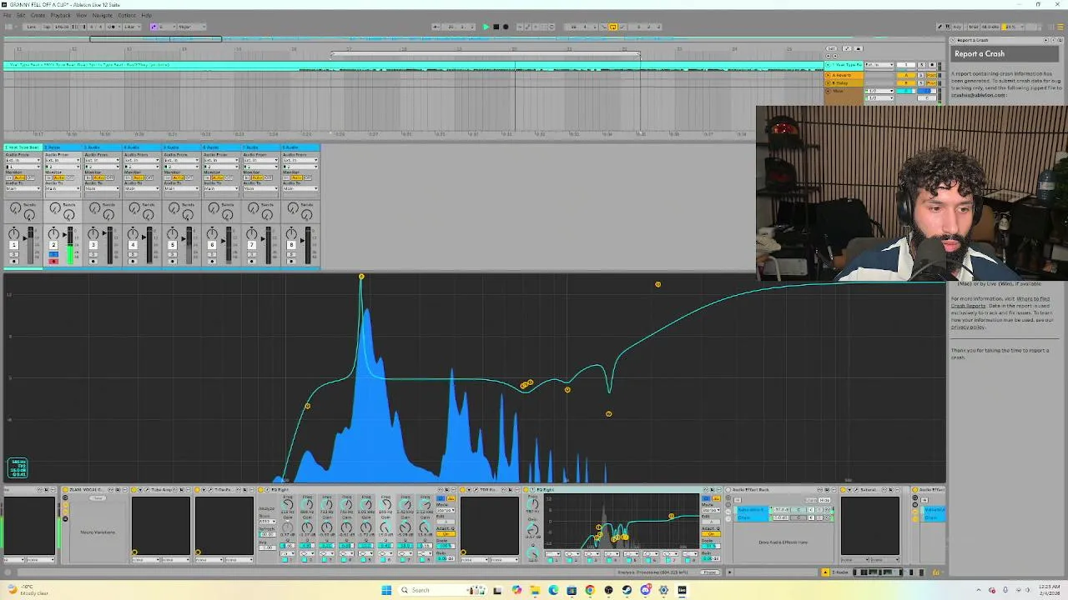Viewport: 1068px width, 600px height.
Task: Set track 1 monitor to In
Action: [9, 177]
